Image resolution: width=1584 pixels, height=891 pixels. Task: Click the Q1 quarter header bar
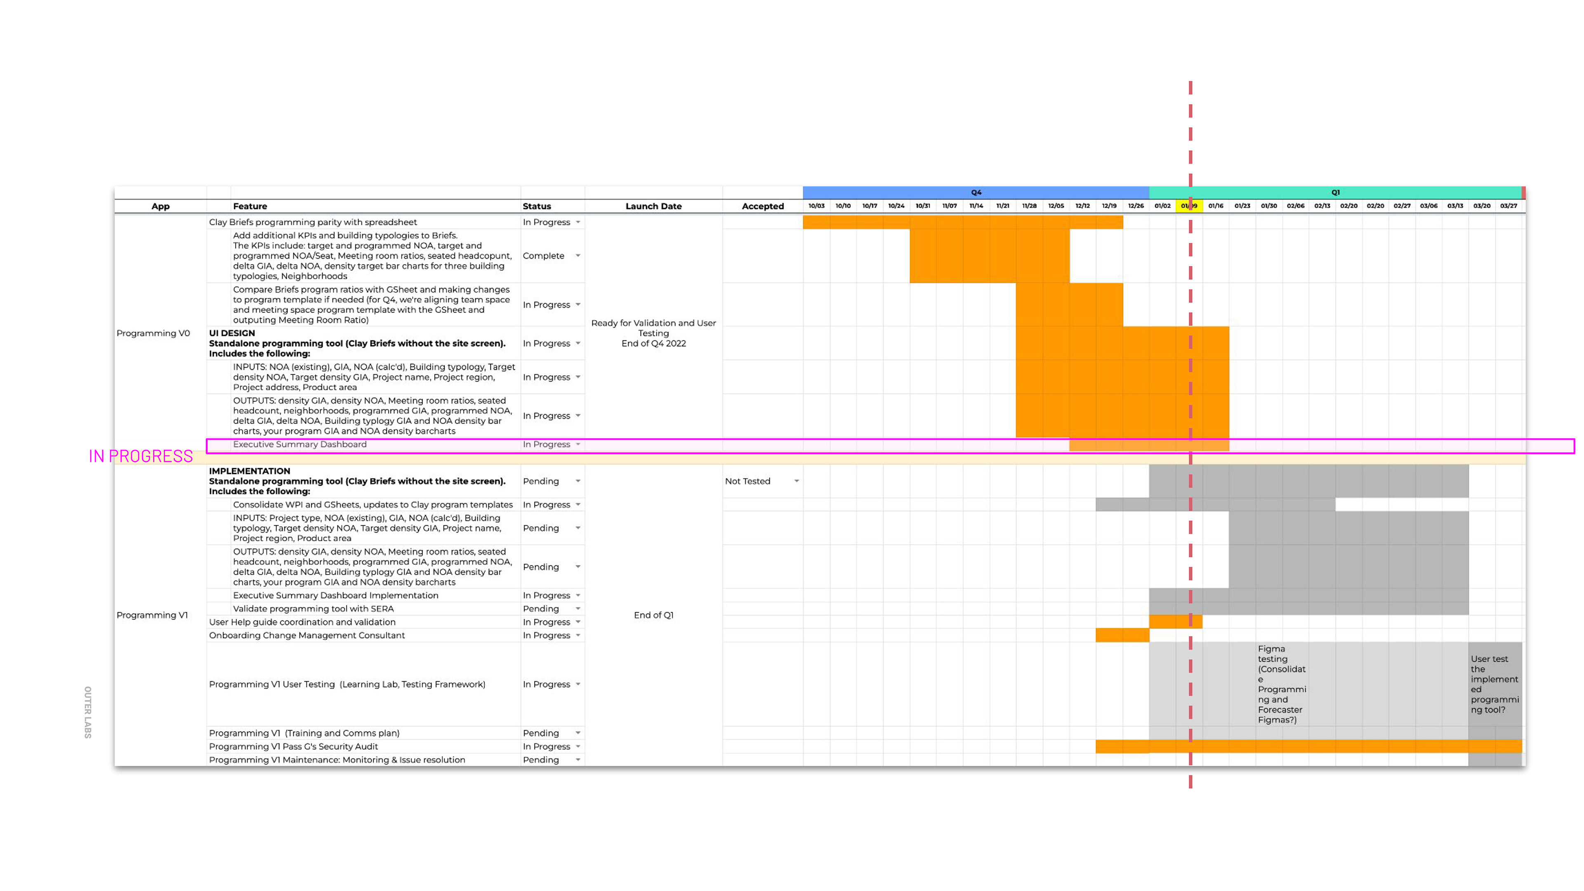1335,193
